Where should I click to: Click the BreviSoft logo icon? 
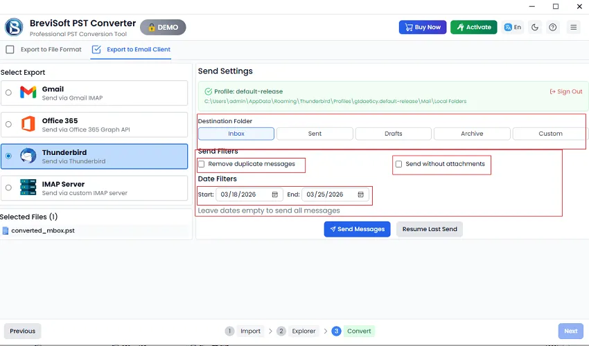(14, 28)
